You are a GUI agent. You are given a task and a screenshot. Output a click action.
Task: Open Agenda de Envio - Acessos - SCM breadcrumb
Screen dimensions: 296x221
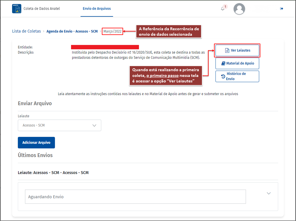(x=72, y=31)
